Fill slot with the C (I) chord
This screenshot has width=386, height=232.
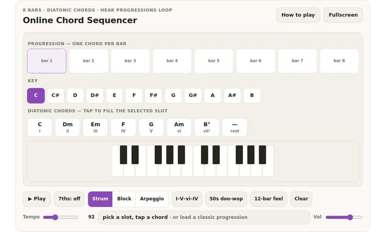pos(40,127)
